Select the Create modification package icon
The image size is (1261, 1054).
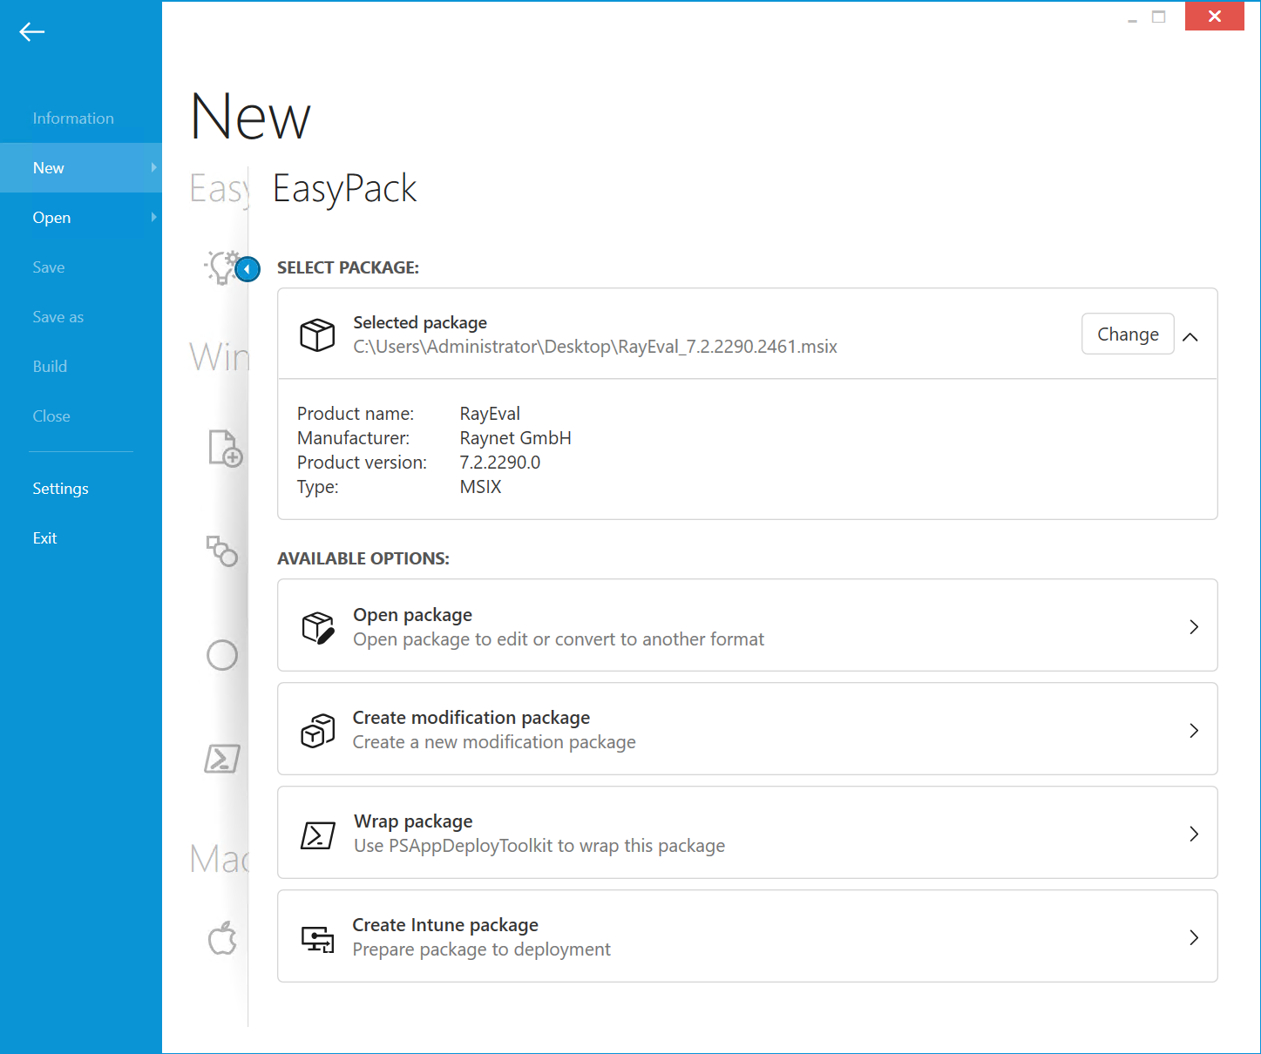click(x=317, y=730)
